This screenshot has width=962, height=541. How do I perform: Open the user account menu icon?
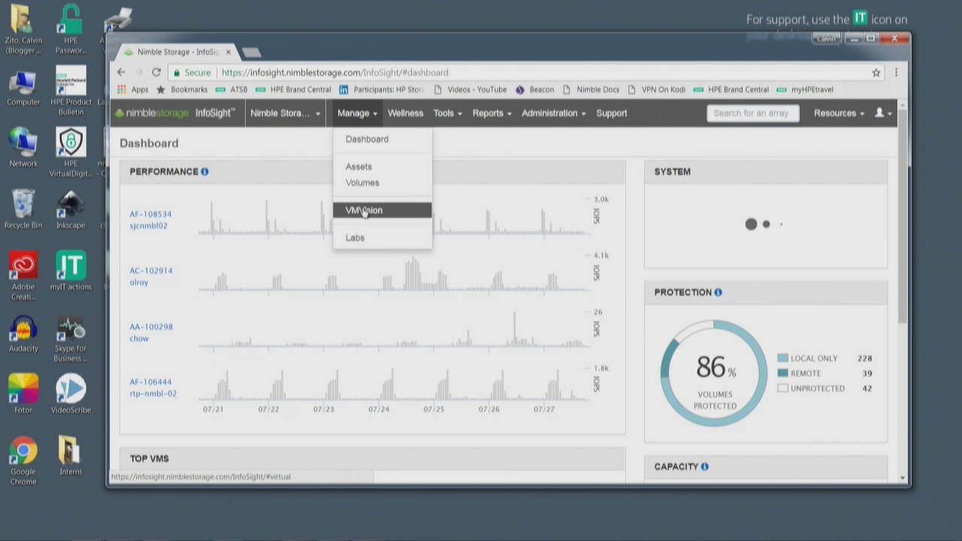tap(883, 113)
